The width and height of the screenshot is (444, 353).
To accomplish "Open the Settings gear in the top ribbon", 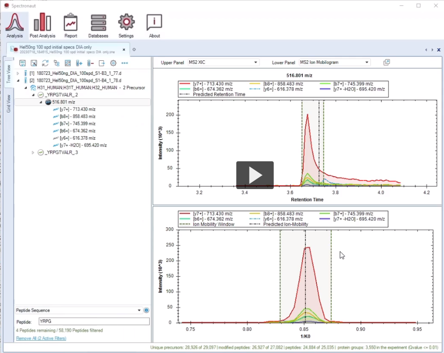I will (x=126, y=26).
